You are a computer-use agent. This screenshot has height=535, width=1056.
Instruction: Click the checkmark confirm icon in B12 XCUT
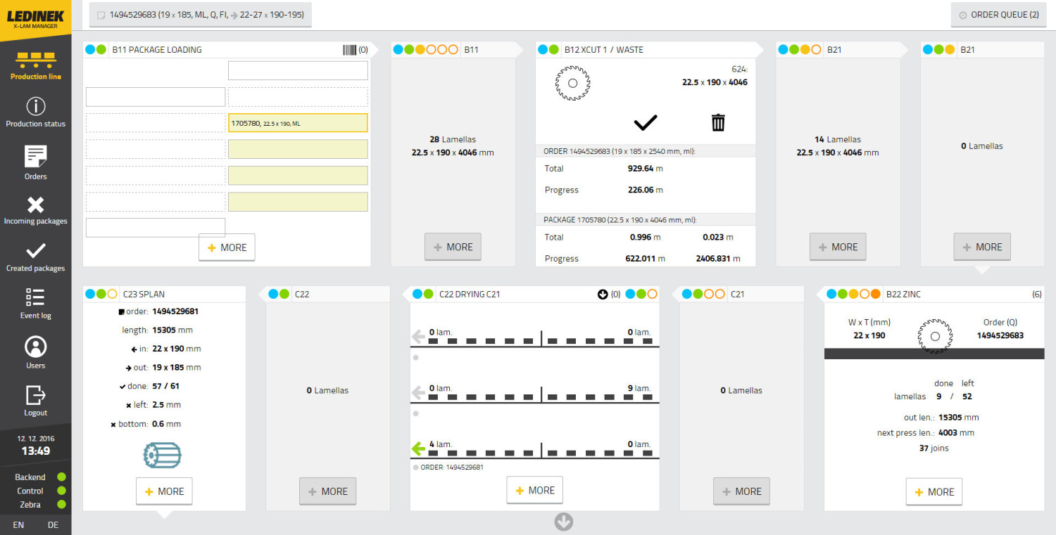645,122
